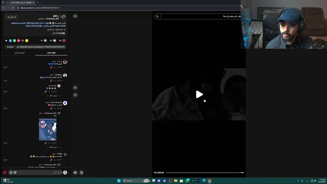327x184 pixels.
Task: Click the share arrow icon
Action: tap(6, 41)
